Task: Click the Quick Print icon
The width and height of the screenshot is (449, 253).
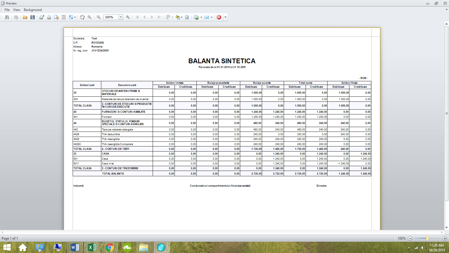Action: click(x=49, y=17)
